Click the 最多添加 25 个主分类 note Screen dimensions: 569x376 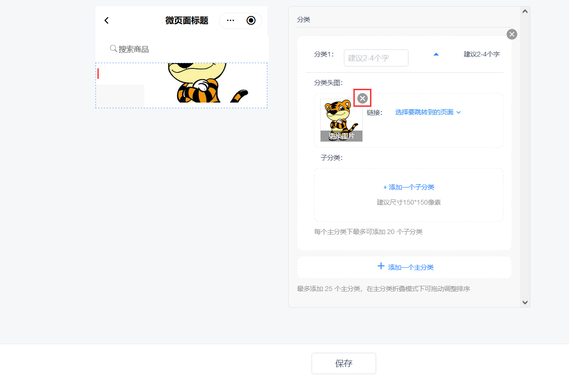point(383,289)
